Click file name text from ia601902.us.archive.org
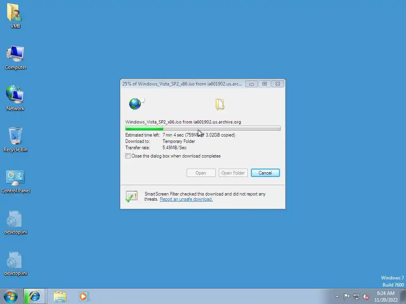This screenshot has width=406, height=304. point(183,122)
